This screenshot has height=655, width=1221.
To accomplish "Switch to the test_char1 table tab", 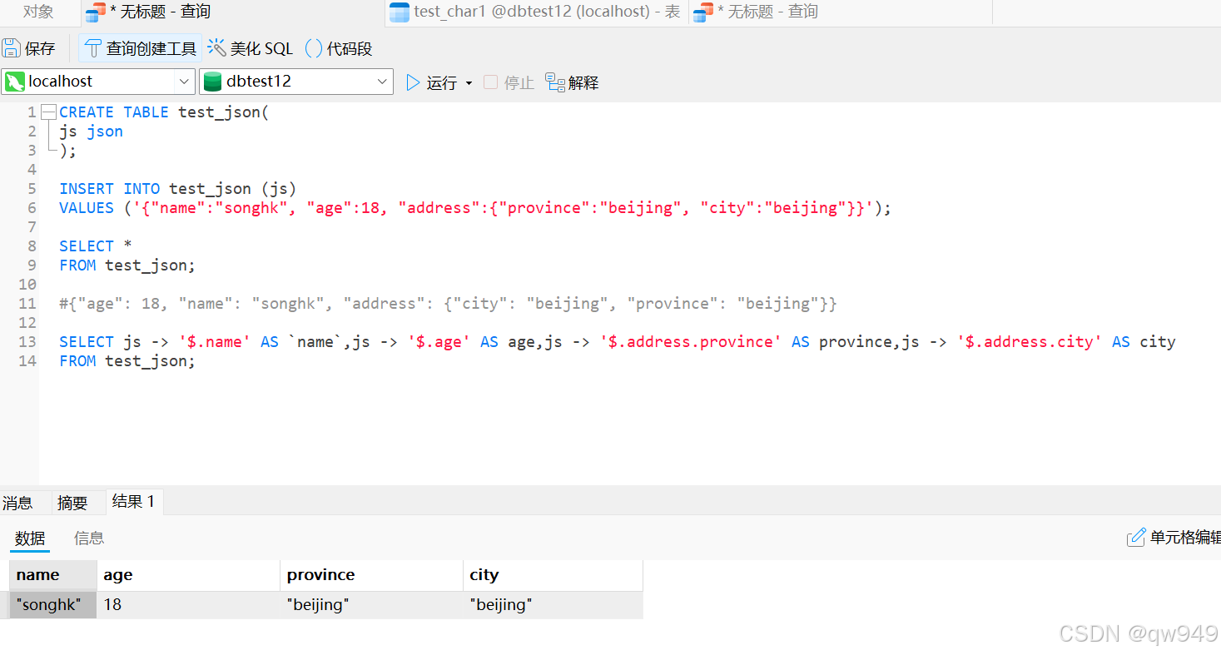I will 533,12.
